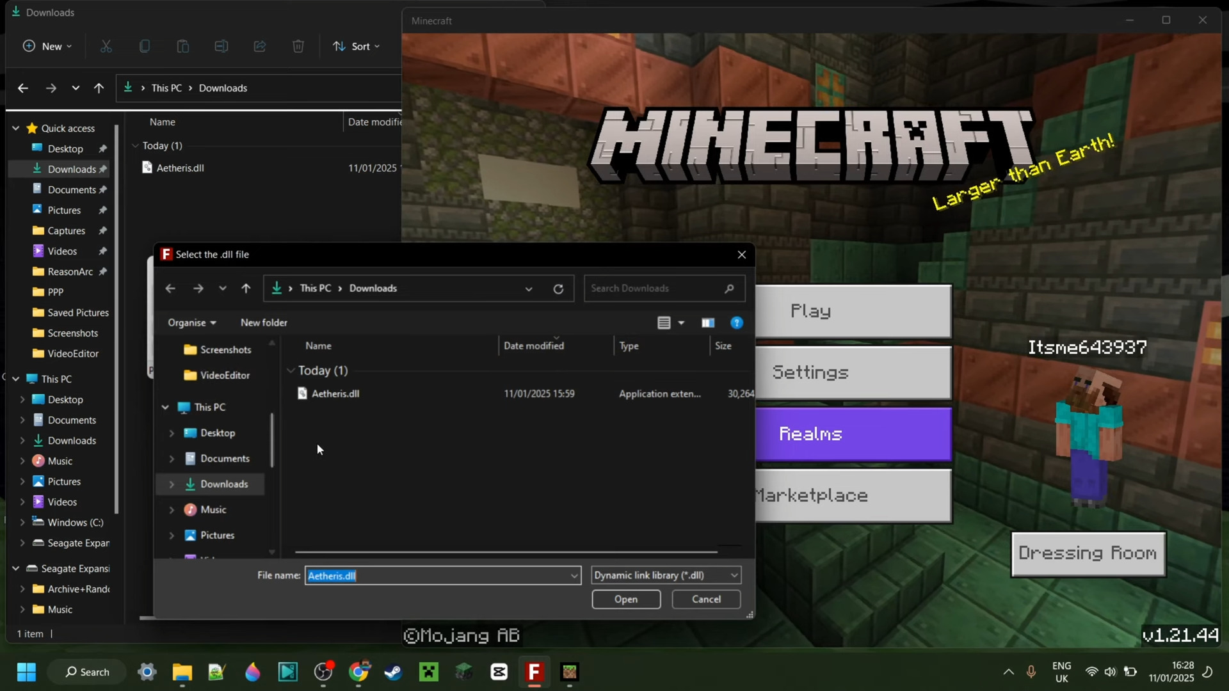Click Cancel in the Select .dll dialog
The width and height of the screenshot is (1229, 691).
tap(706, 600)
